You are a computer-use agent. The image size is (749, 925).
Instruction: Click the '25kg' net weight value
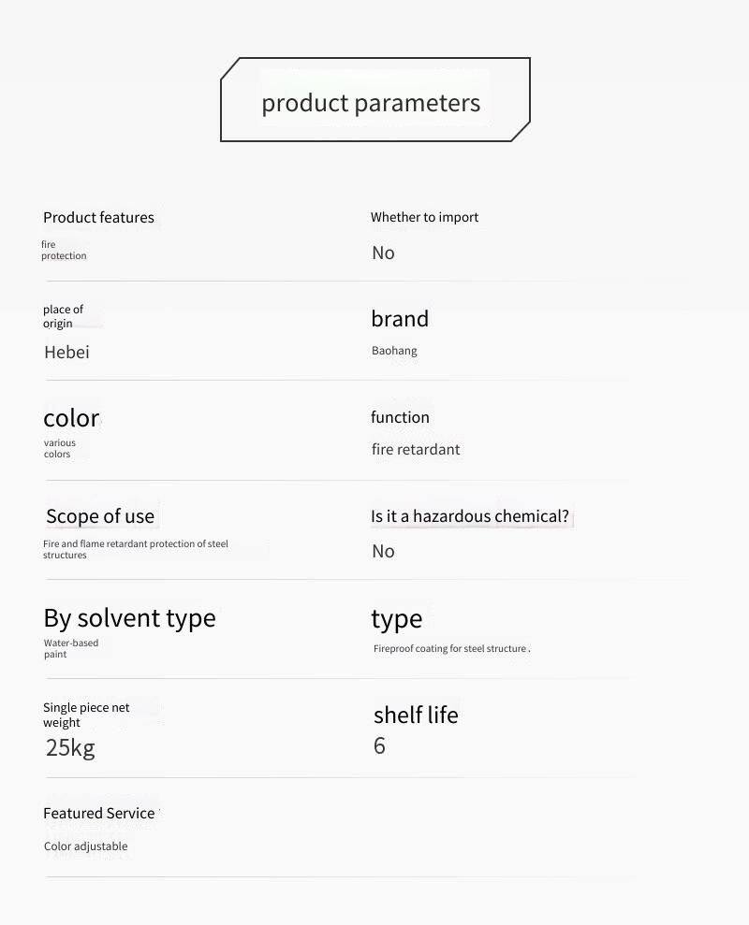(x=70, y=747)
